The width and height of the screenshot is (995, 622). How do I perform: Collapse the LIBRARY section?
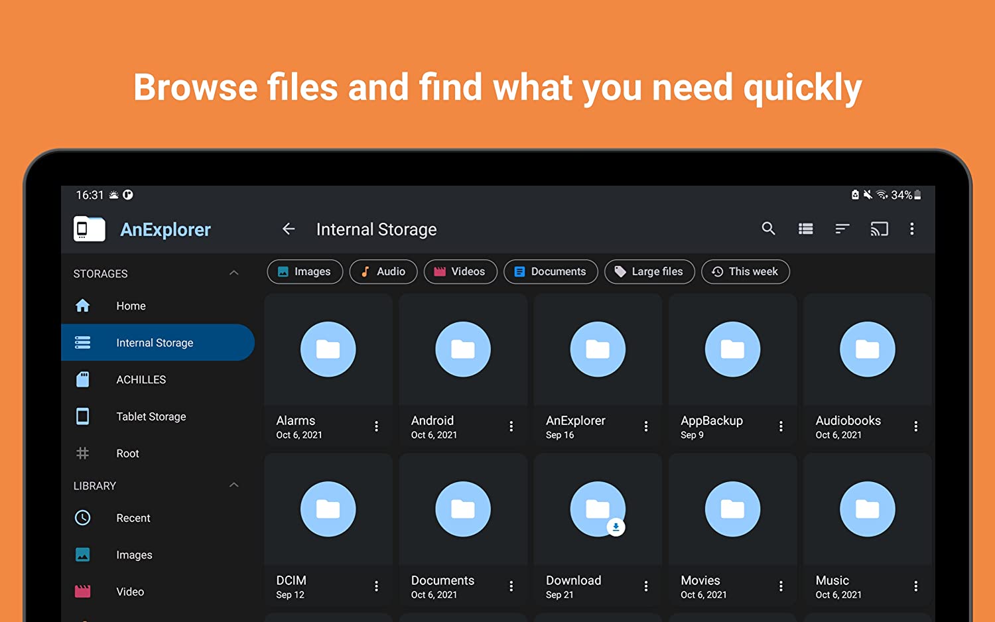[233, 485]
